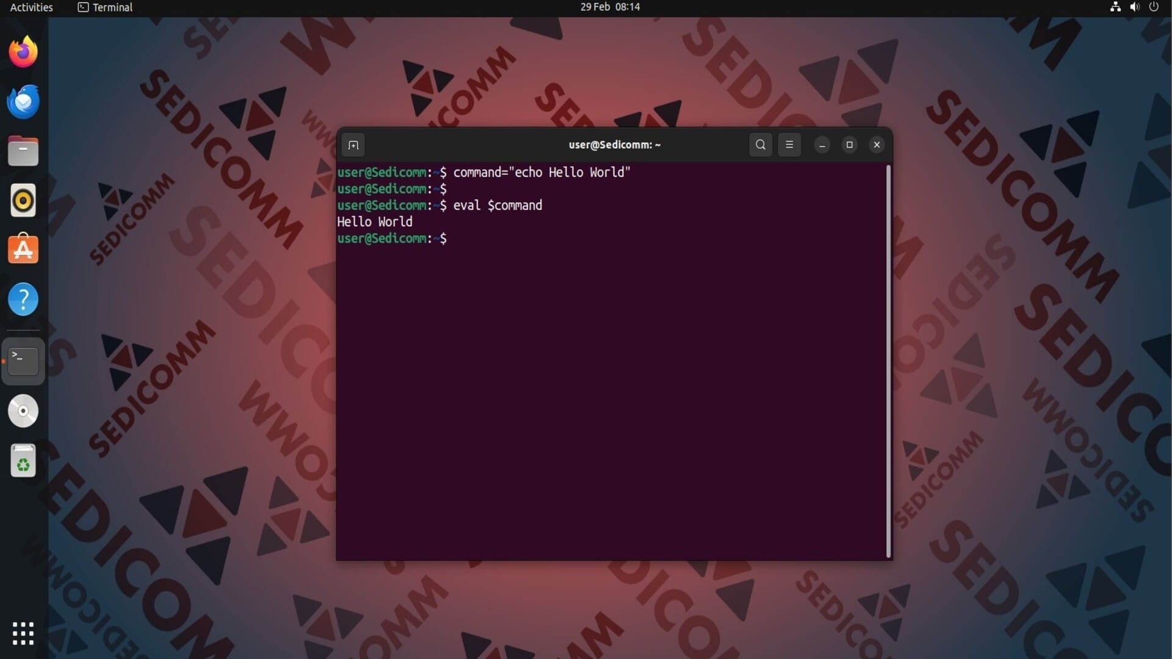Open the Files manager in dock

(23, 151)
